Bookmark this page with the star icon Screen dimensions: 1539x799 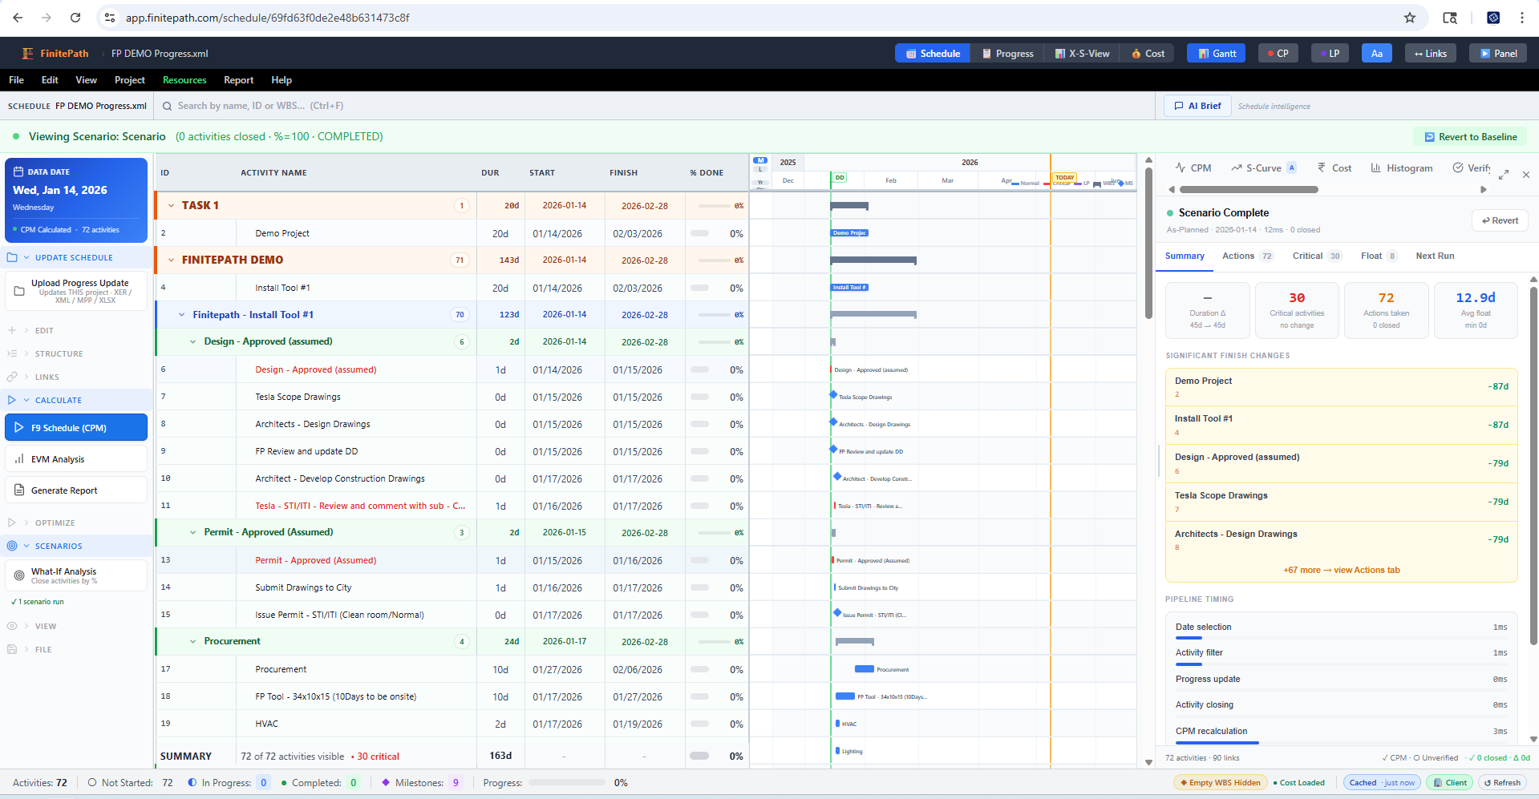click(x=1410, y=18)
